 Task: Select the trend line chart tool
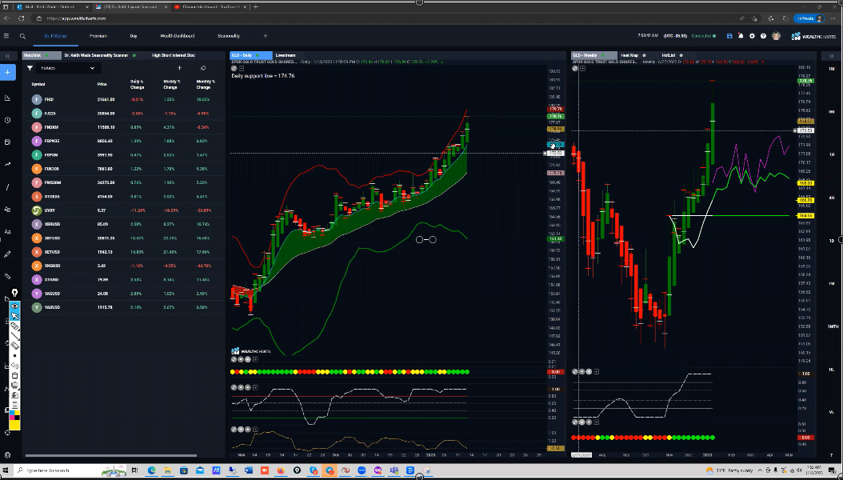coord(7,165)
